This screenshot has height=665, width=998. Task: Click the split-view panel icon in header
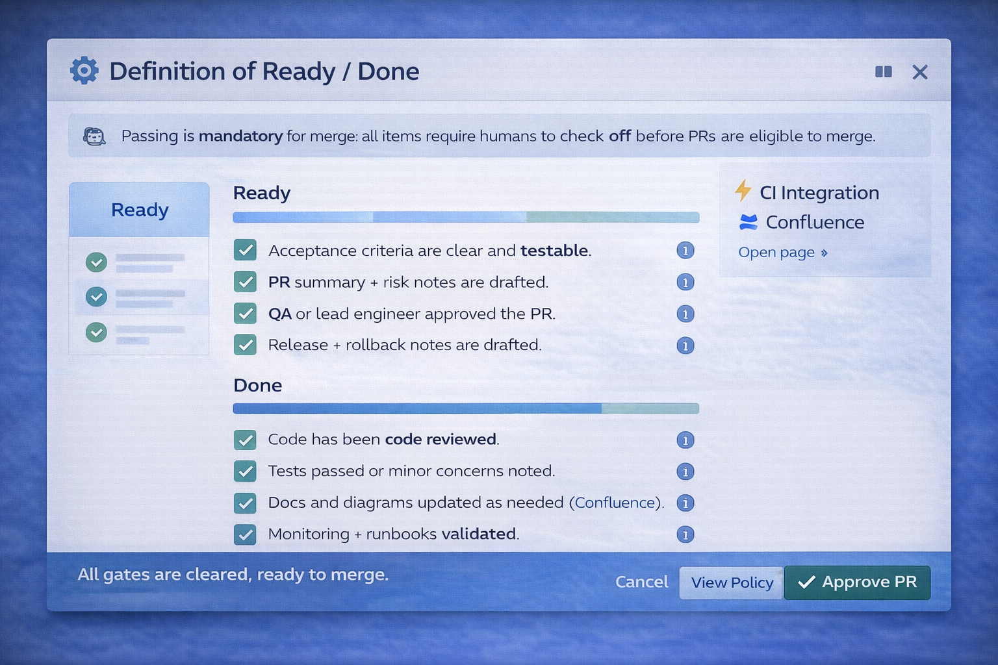tap(883, 71)
